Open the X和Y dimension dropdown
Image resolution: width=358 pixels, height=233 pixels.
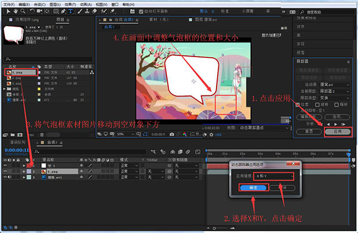[273, 176]
